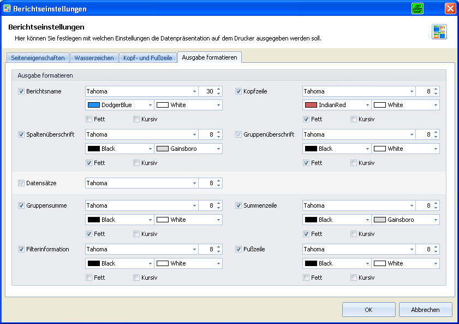Switch to the Seiteneigenschaften tab
The width and height of the screenshot is (459, 324).
pos(38,58)
